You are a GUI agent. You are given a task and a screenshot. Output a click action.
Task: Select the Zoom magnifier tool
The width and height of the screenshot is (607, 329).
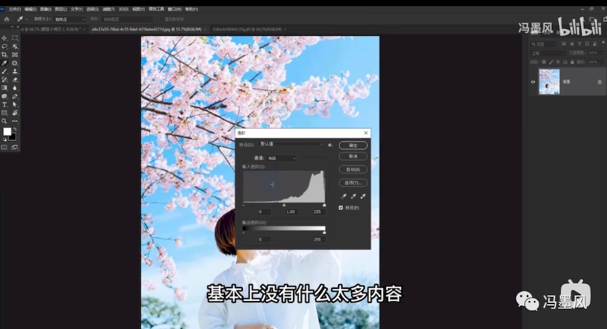tap(5, 121)
